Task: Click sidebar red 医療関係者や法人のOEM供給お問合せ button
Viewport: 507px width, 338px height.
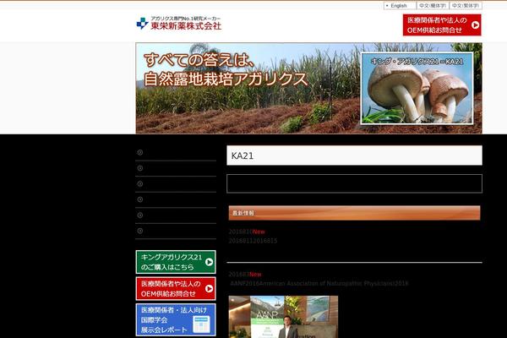Action: (176, 288)
